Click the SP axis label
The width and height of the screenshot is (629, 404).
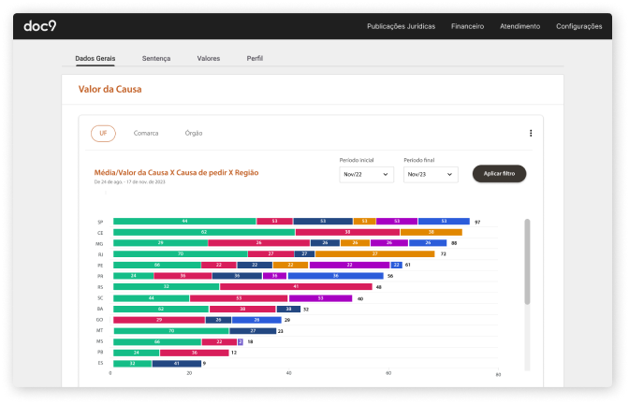pyautogui.click(x=100, y=222)
